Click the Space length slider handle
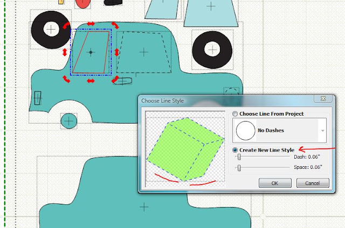 (x=239, y=168)
